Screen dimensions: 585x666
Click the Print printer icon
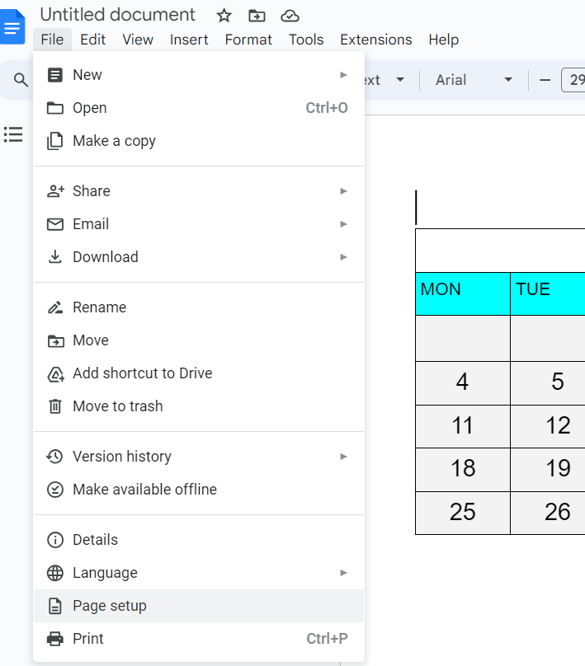pos(55,639)
